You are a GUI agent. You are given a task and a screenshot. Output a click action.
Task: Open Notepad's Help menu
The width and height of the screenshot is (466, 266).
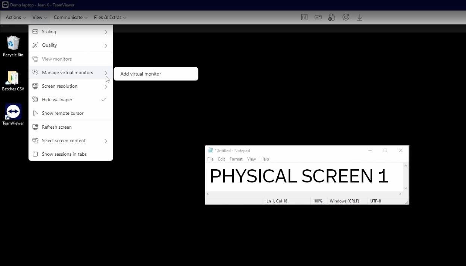pos(265,159)
